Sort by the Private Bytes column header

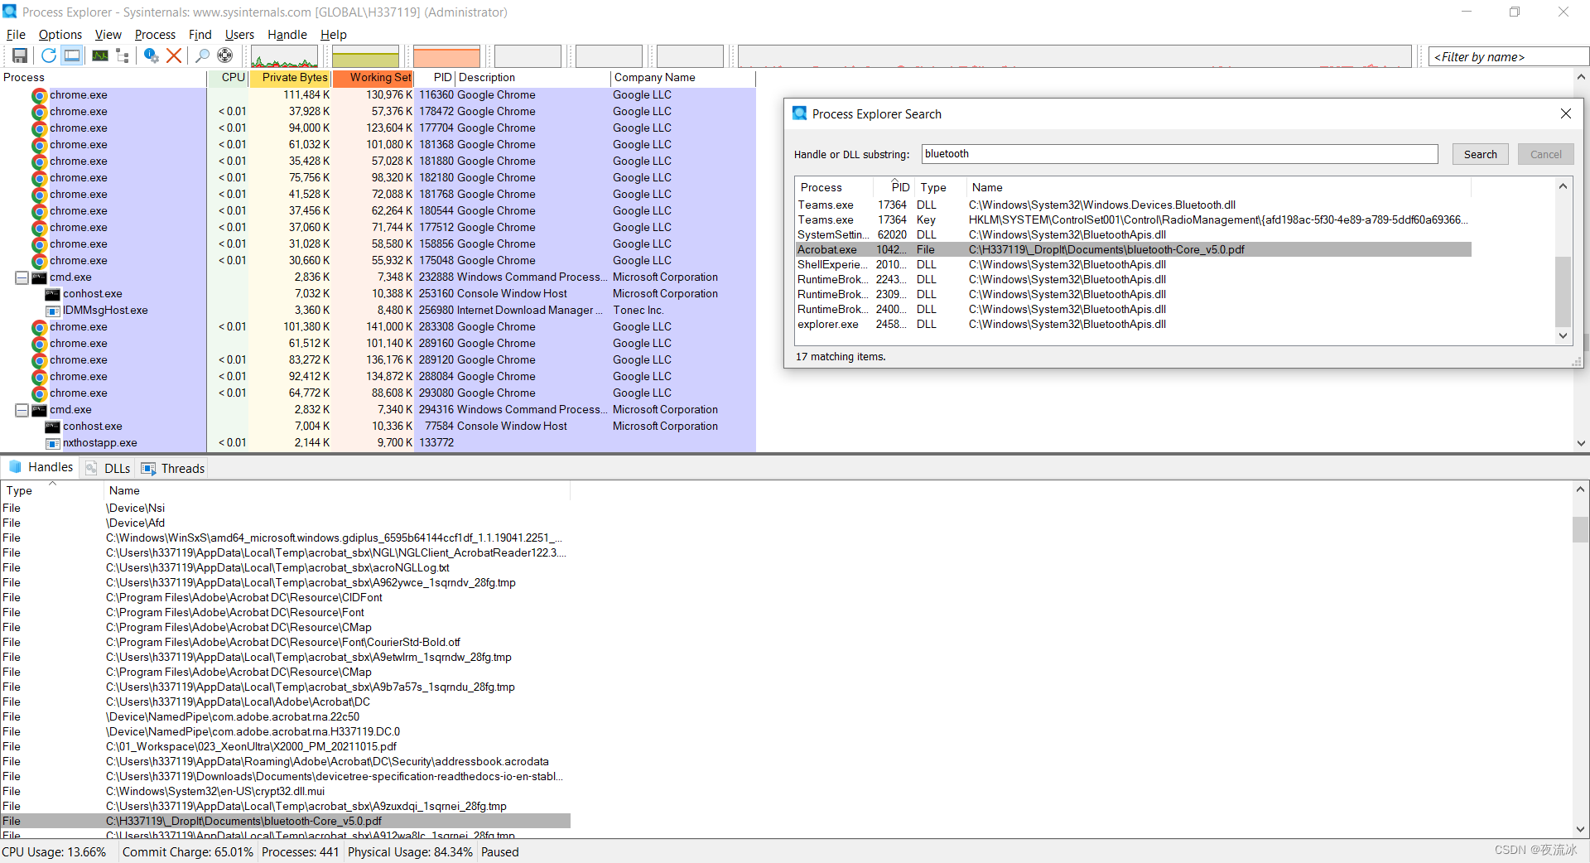290,77
